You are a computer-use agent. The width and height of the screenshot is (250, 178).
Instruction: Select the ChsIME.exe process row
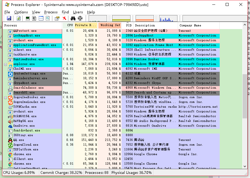111,69
